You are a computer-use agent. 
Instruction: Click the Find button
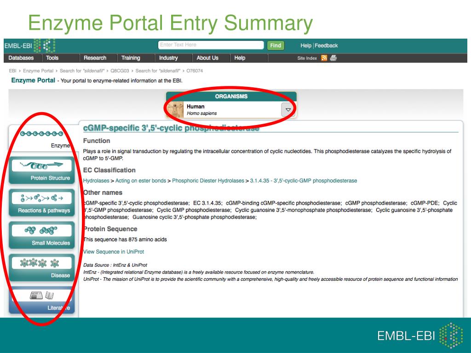(x=276, y=46)
